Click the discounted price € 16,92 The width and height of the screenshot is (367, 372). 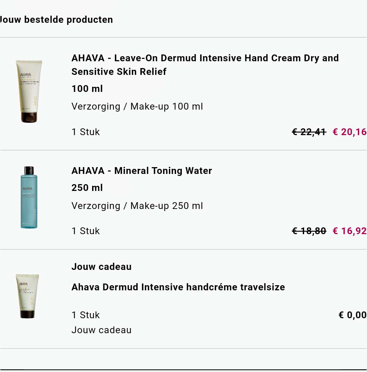[350, 231]
